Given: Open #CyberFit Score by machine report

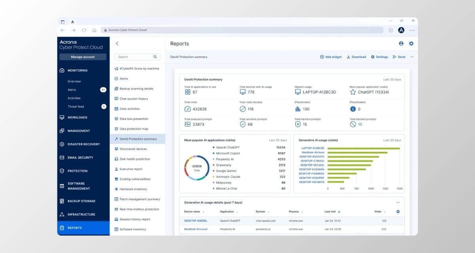Looking at the screenshot, I should click(x=137, y=68).
